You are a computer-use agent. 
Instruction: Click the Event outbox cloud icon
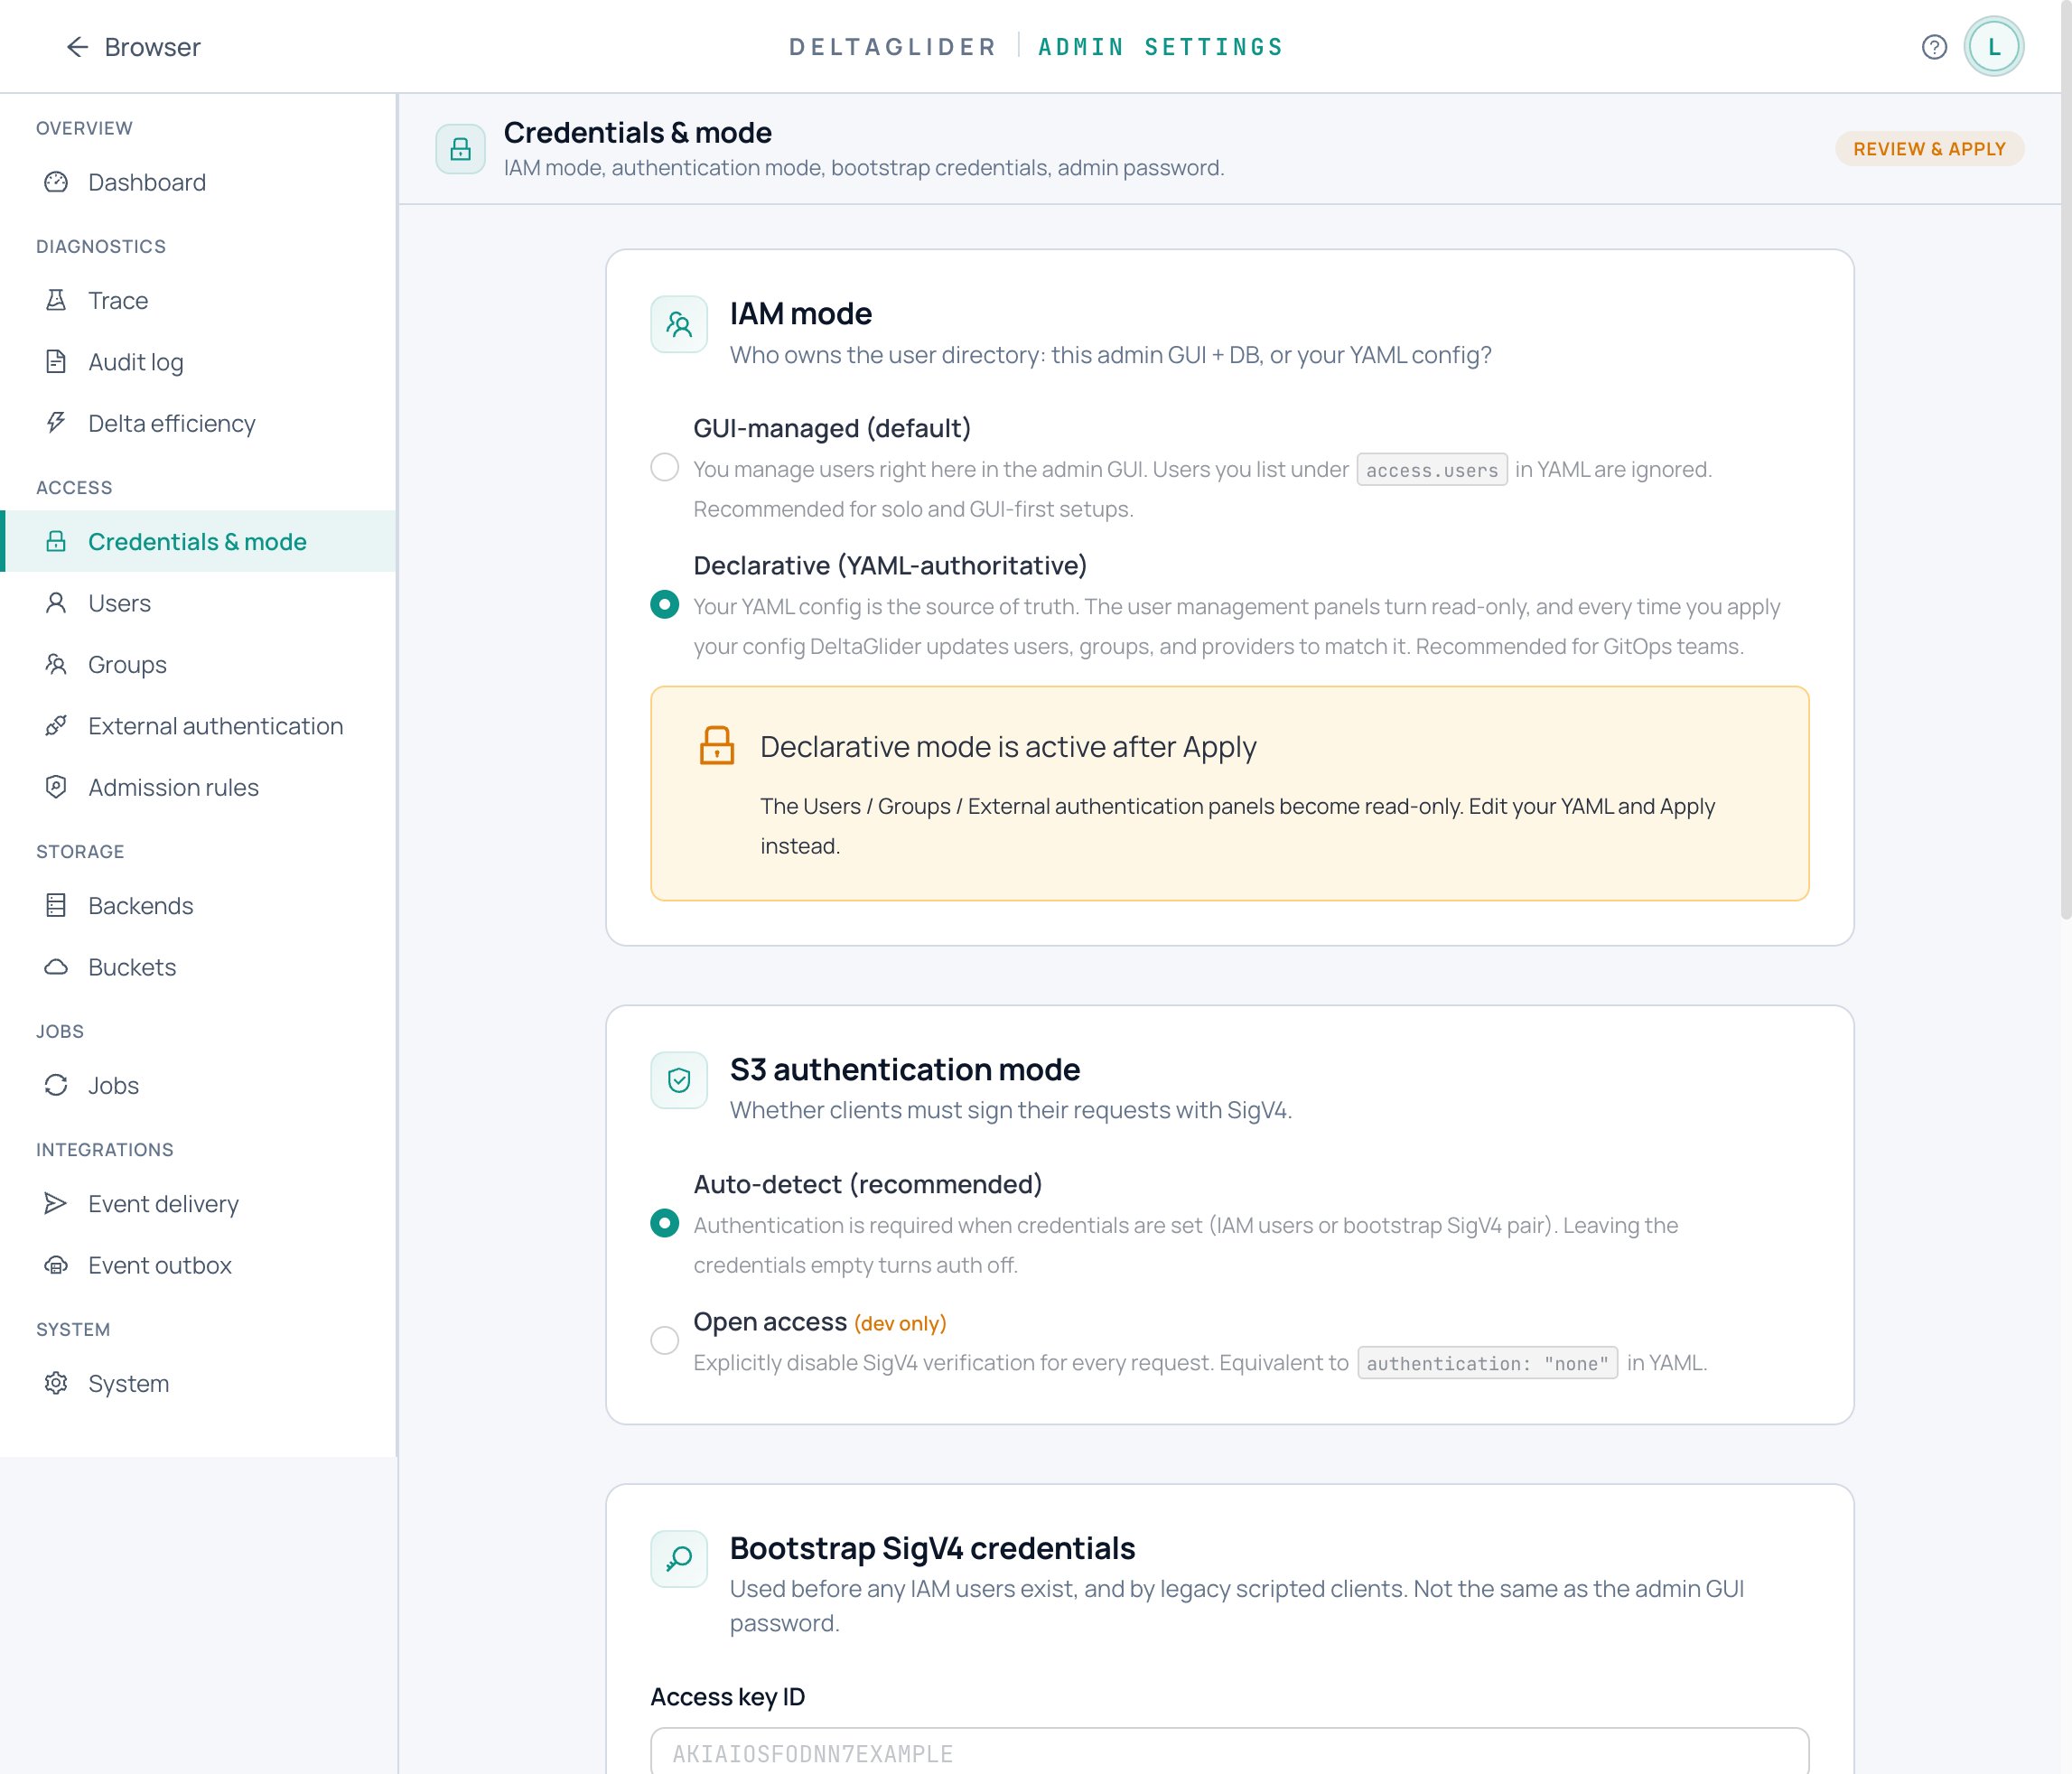tap(56, 1265)
